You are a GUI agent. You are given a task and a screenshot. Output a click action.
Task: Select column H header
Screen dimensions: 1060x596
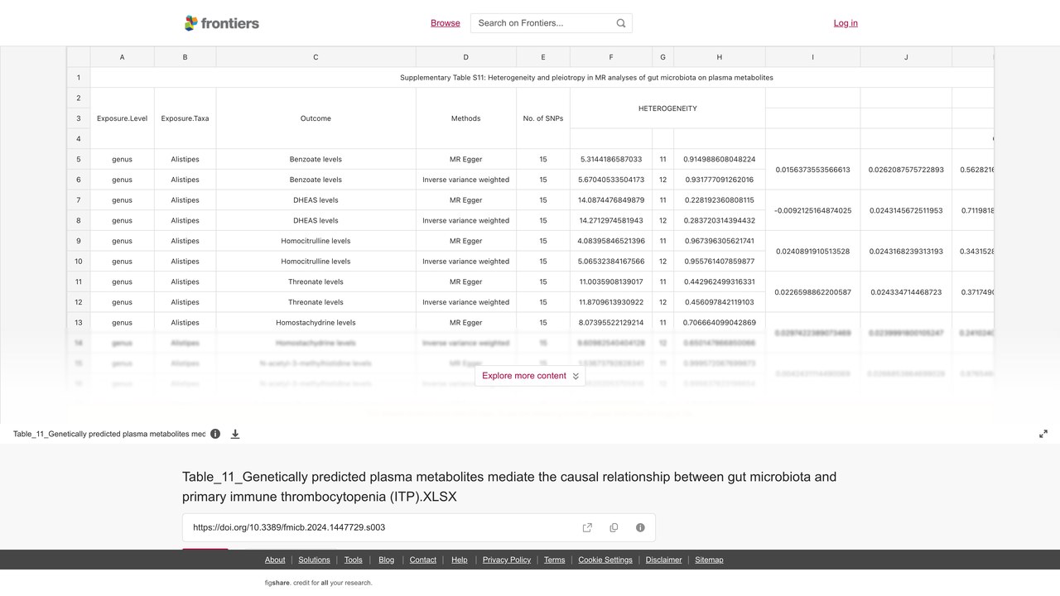click(x=719, y=57)
